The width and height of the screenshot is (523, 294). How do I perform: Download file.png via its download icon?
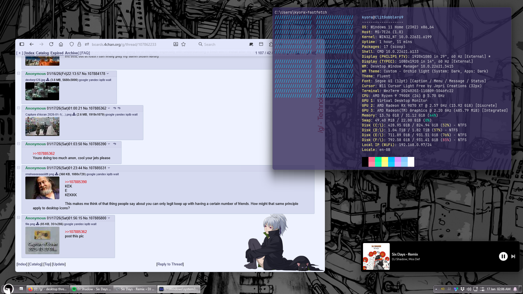pyautogui.click(x=37, y=224)
